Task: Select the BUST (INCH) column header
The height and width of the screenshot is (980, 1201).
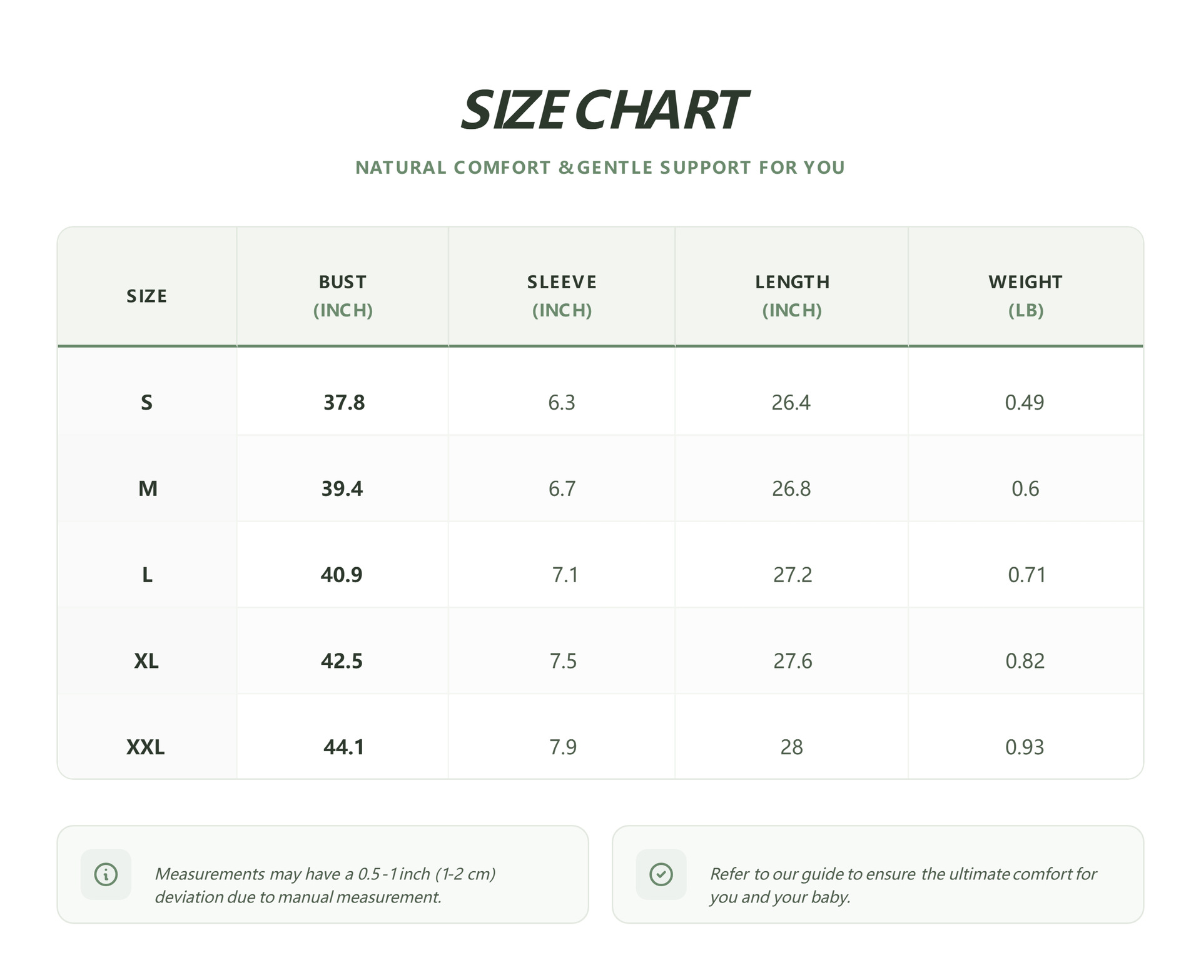Action: 343,295
